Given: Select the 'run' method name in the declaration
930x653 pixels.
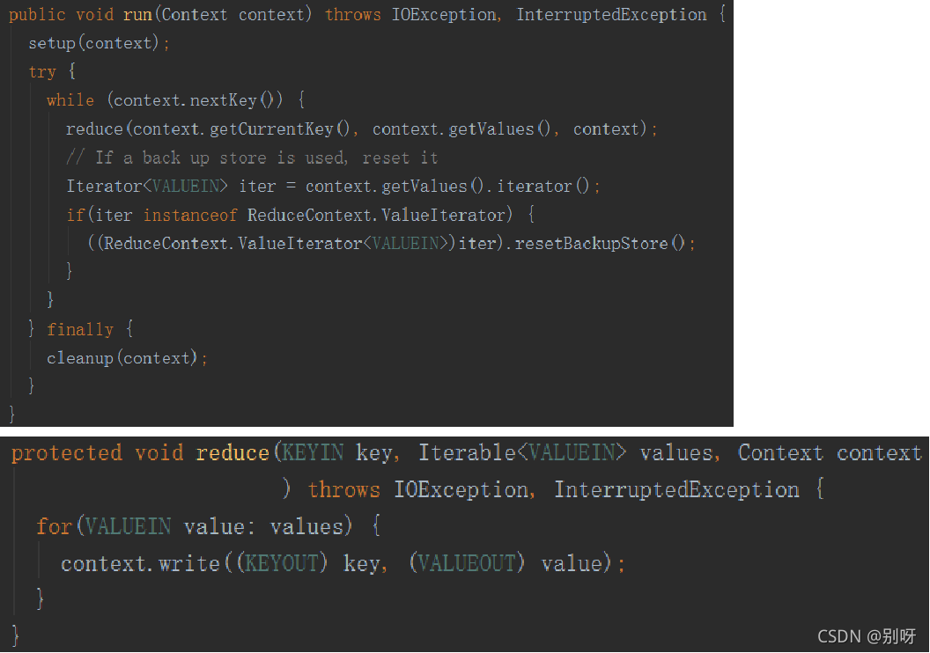Looking at the screenshot, I should click(x=137, y=14).
